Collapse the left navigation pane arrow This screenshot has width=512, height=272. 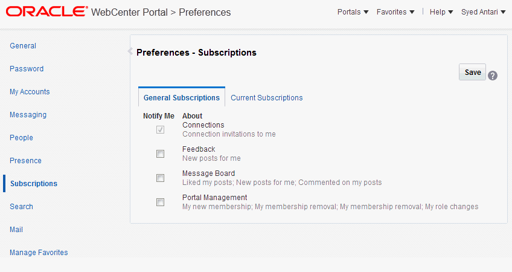point(130,51)
